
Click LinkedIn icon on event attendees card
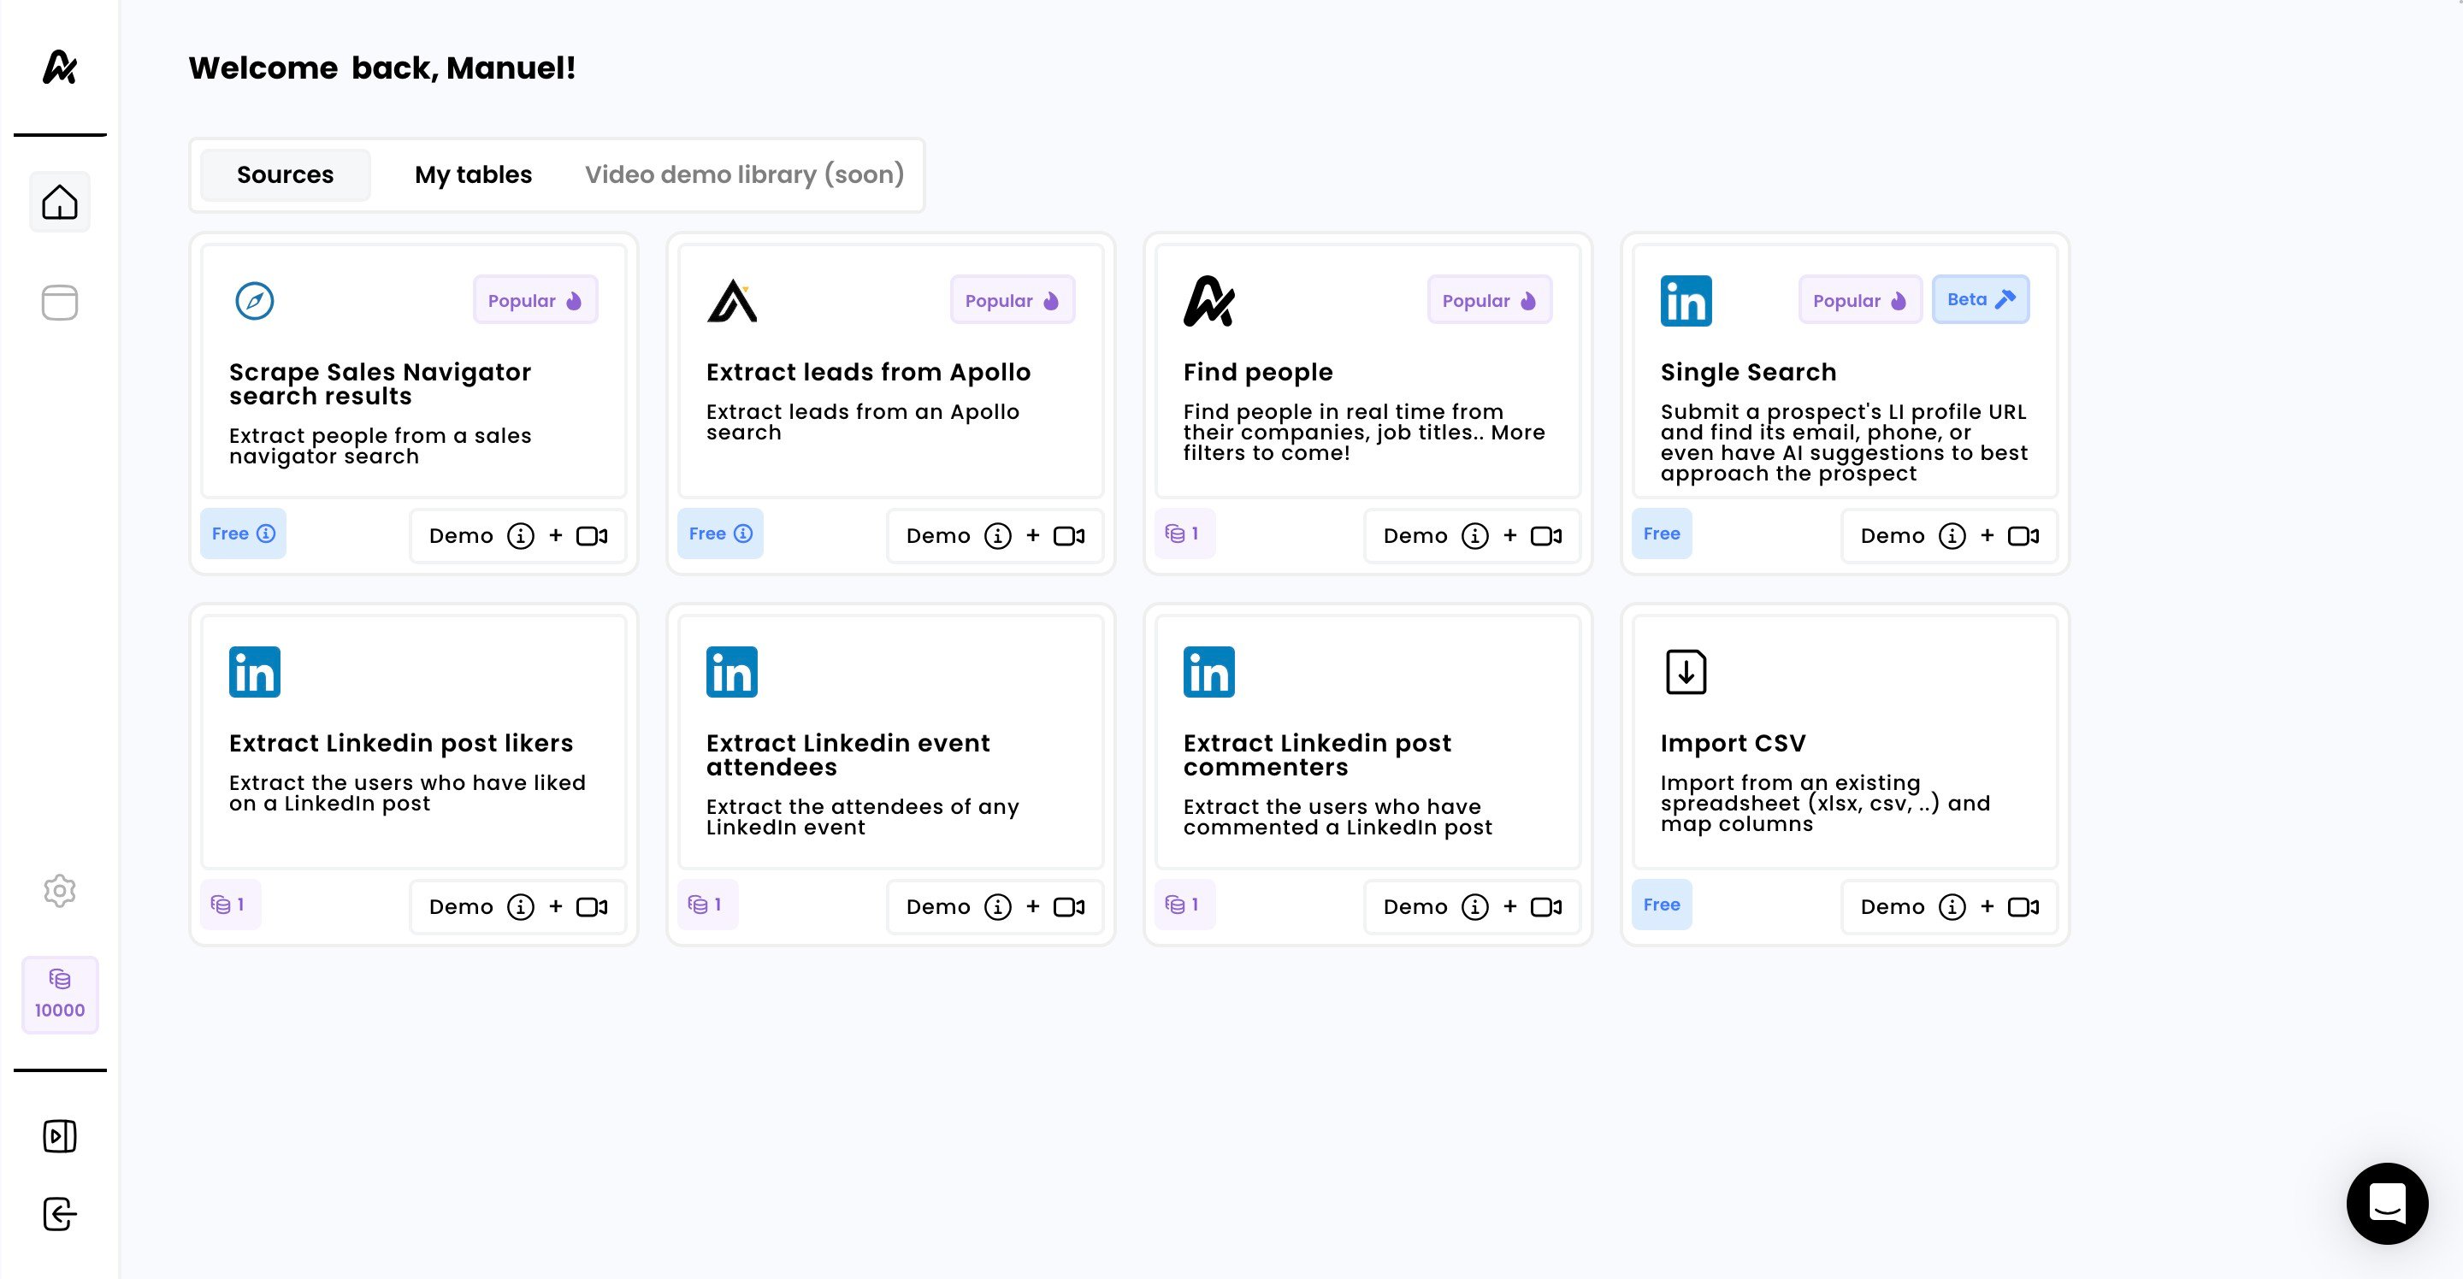click(731, 671)
